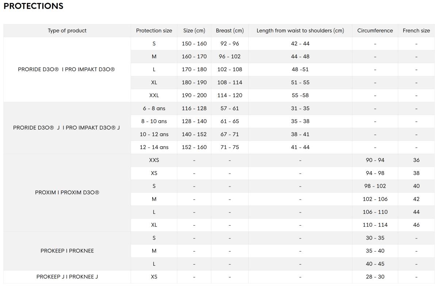Click size value '116 - 128'
The image size is (438, 288).
(x=194, y=108)
